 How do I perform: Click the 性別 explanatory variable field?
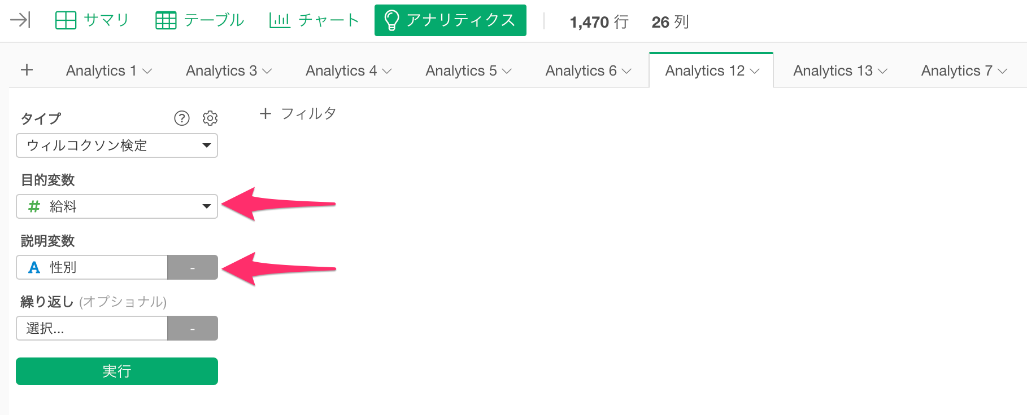pos(92,267)
